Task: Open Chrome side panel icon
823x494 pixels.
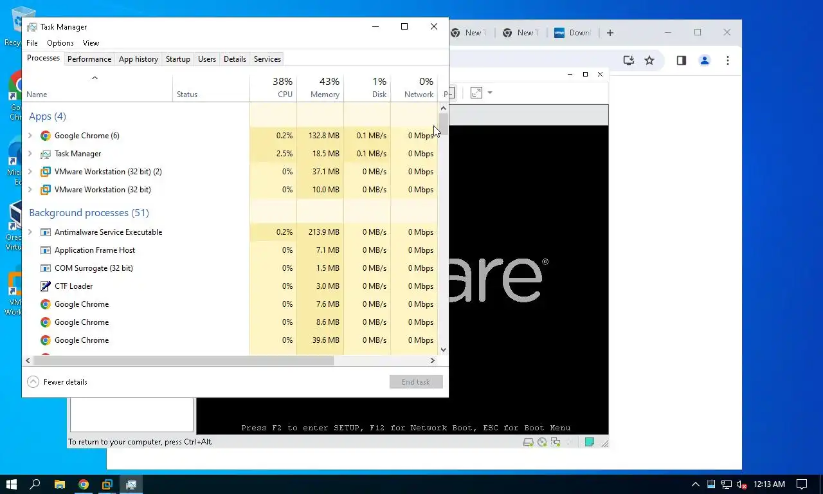Action: pyautogui.click(x=682, y=60)
